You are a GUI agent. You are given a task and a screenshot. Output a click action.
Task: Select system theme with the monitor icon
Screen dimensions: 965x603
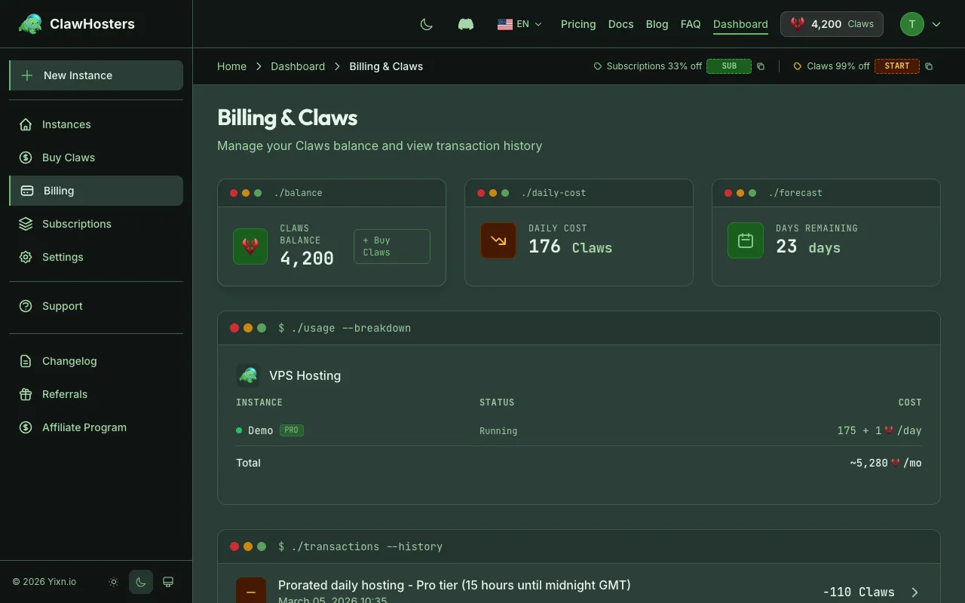click(167, 582)
